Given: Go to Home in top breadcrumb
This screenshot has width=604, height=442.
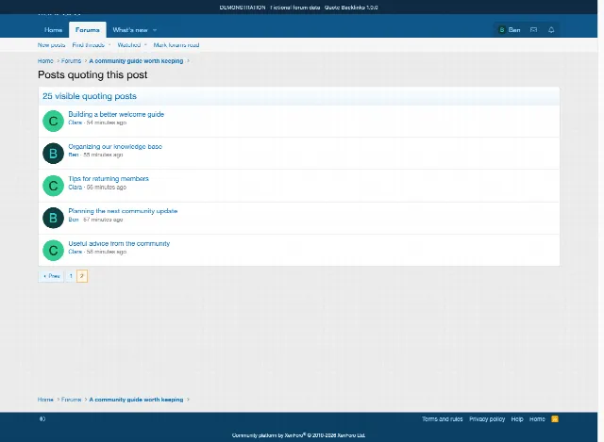Looking at the screenshot, I should coord(45,60).
